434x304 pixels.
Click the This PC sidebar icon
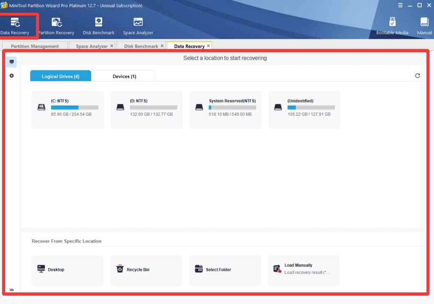point(11,62)
